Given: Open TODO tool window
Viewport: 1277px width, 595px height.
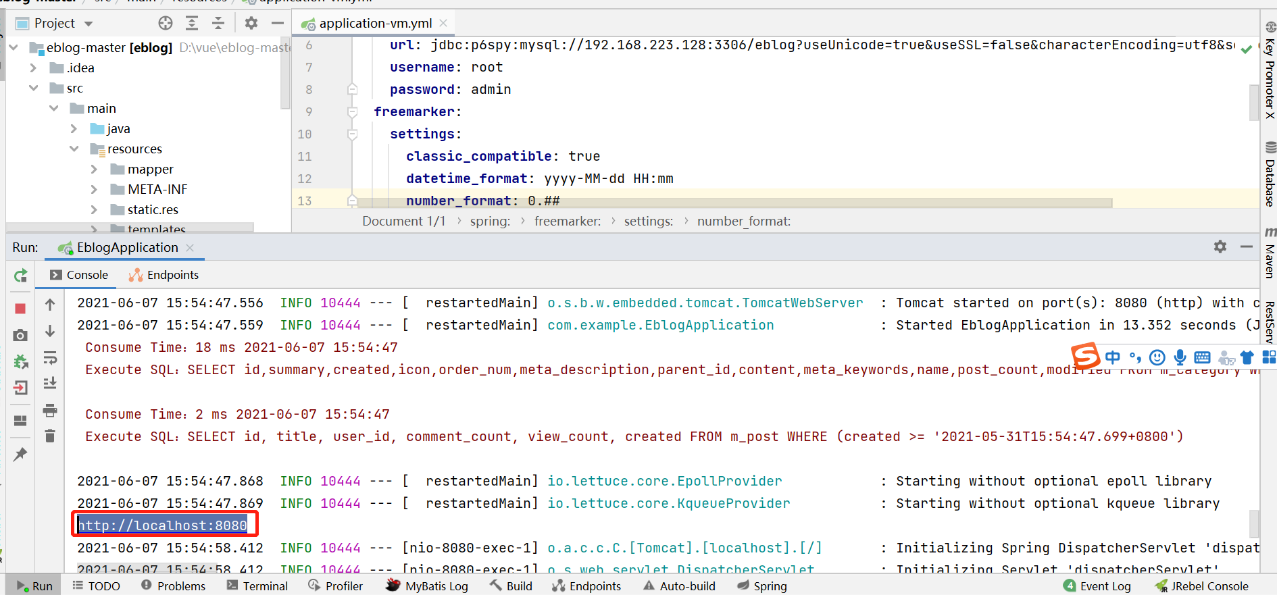Looking at the screenshot, I should click(97, 586).
